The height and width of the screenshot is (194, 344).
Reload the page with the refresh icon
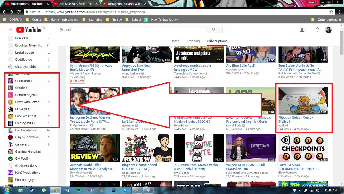point(19,12)
